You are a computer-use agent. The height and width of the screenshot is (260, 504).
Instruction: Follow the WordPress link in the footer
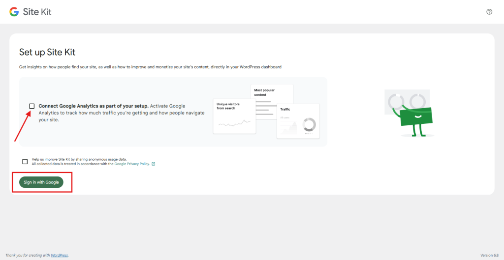point(60,255)
